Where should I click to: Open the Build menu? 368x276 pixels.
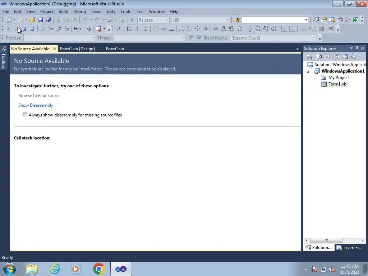point(63,11)
